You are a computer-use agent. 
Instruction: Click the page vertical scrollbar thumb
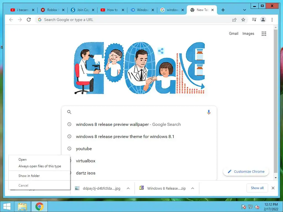tap(276, 101)
